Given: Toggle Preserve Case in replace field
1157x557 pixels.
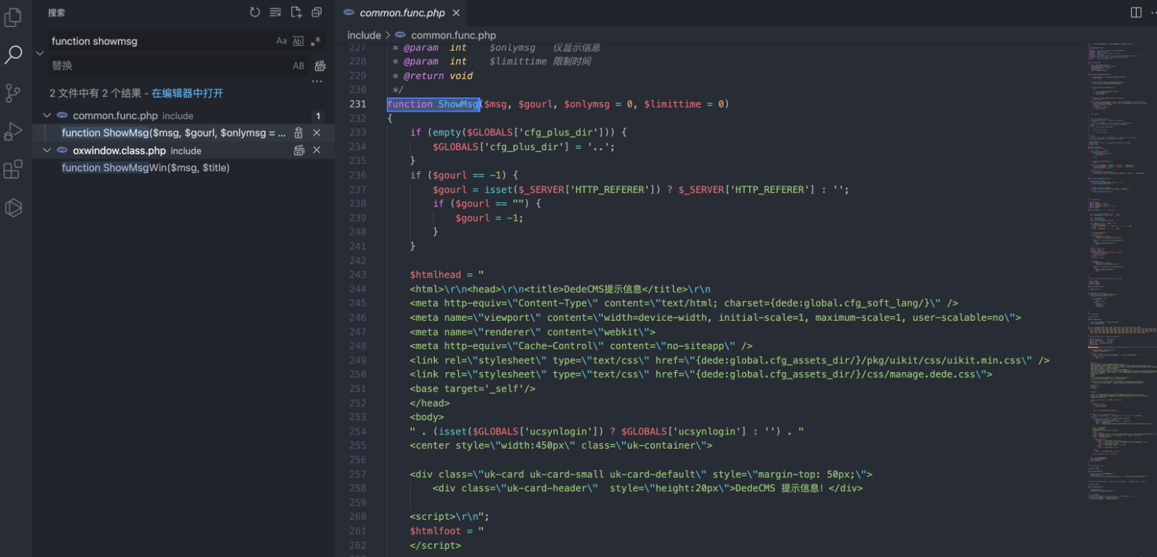Looking at the screenshot, I should (x=298, y=66).
